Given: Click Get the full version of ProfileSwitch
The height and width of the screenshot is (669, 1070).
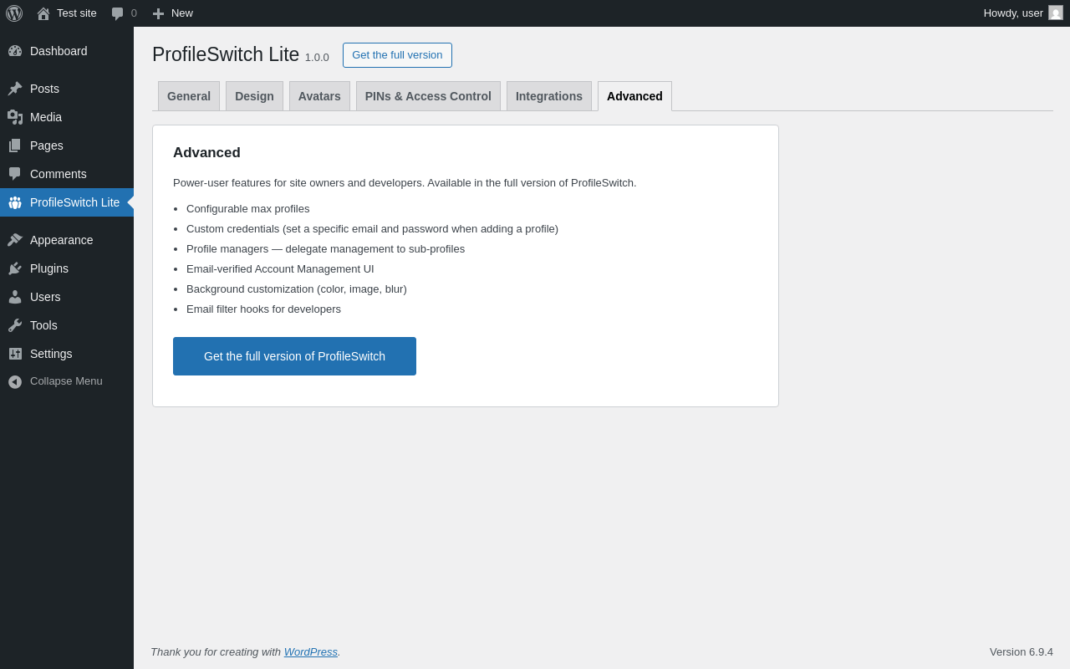Looking at the screenshot, I should (x=294, y=356).
